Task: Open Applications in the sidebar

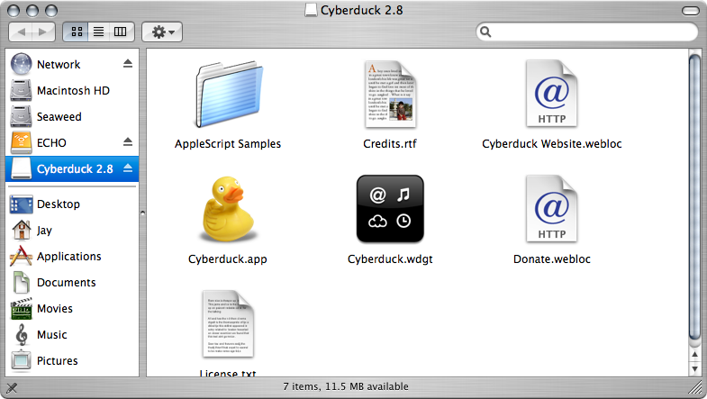Action: pyautogui.click(x=68, y=257)
